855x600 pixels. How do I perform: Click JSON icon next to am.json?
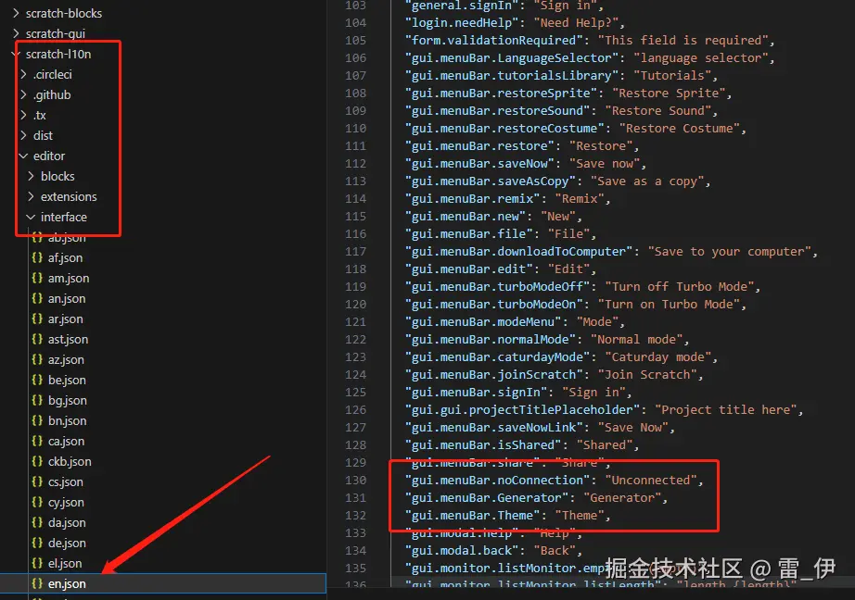[x=37, y=278]
